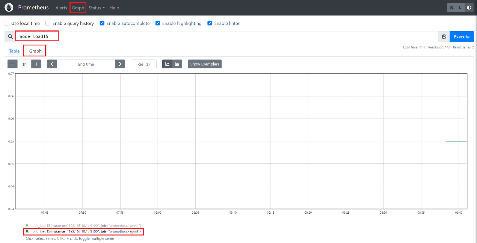477x243 pixels.
Task: Disable the Enable linter checkbox
Action: [x=210, y=23]
